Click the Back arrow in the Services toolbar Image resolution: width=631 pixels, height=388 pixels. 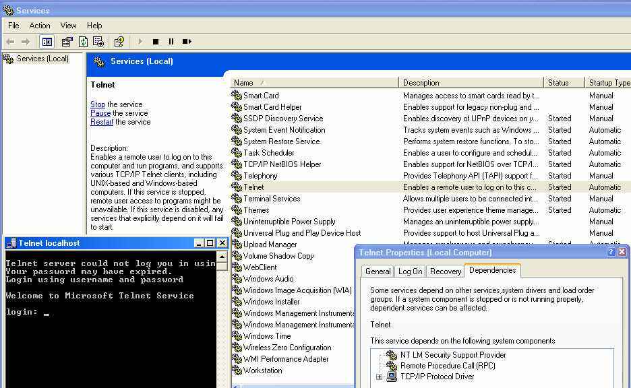[x=10, y=41]
